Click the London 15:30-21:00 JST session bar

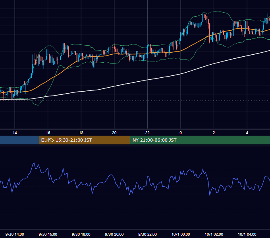[x=84, y=140]
